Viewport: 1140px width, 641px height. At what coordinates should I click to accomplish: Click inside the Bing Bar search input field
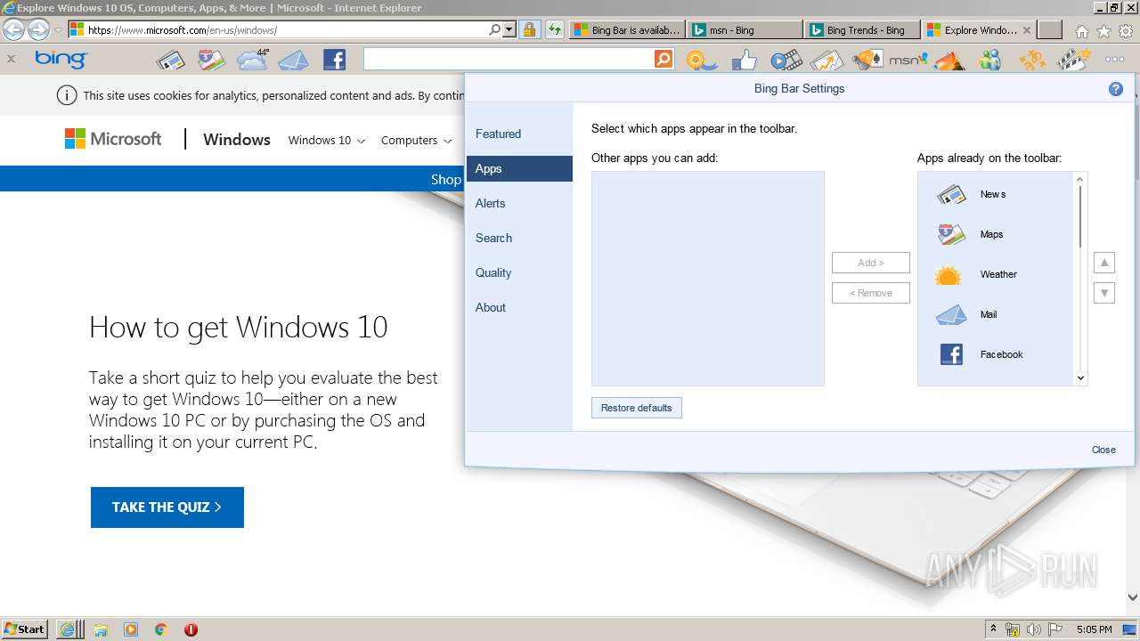tap(509, 60)
